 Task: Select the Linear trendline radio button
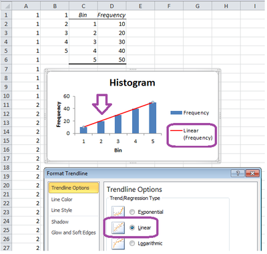pyautogui.click(x=132, y=227)
